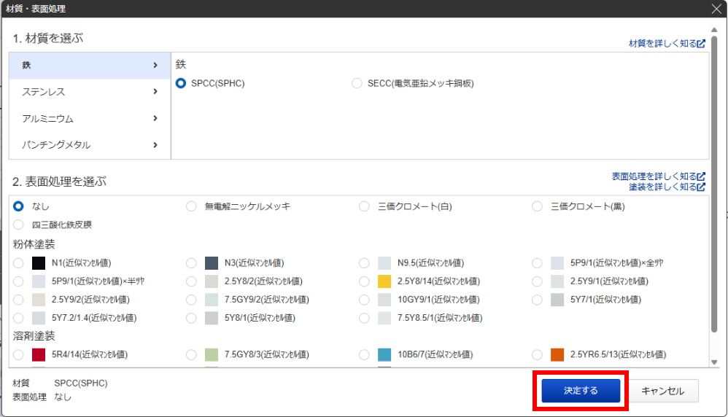Select the 鉄 material category
Viewport: 728px width, 417px height.
pyautogui.click(x=90, y=66)
